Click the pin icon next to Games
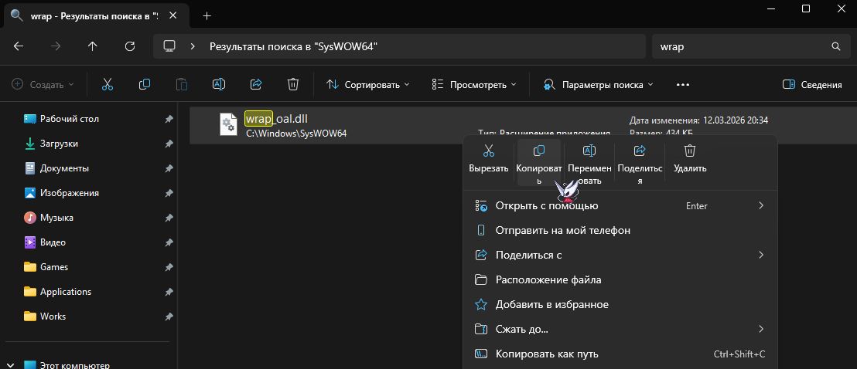 [169, 267]
